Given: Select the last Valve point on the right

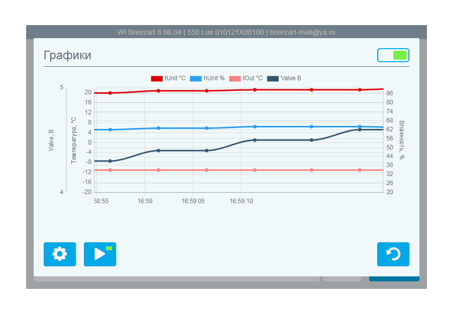Looking at the screenshot, I should (360, 129).
